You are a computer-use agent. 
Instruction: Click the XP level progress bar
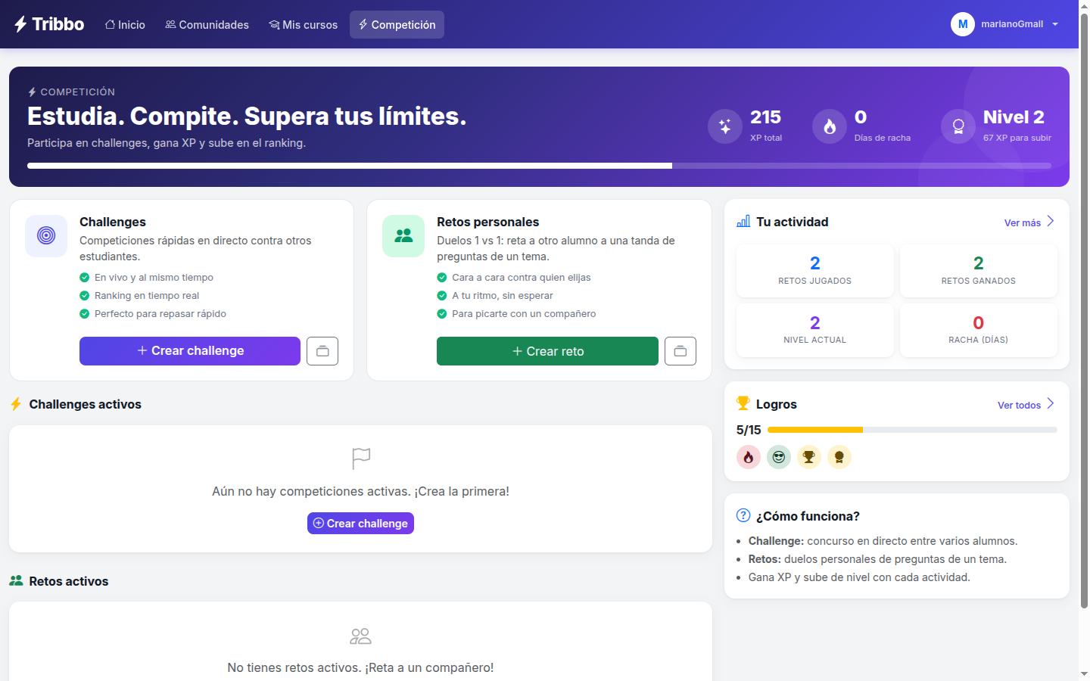(539, 166)
